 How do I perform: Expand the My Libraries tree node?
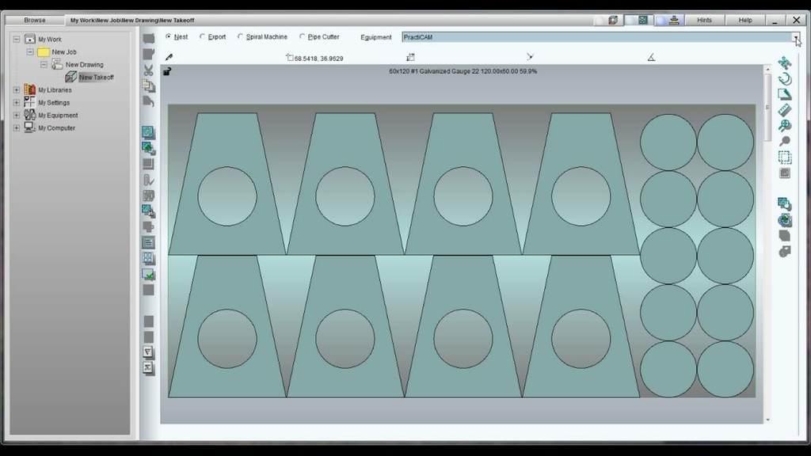[16, 90]
